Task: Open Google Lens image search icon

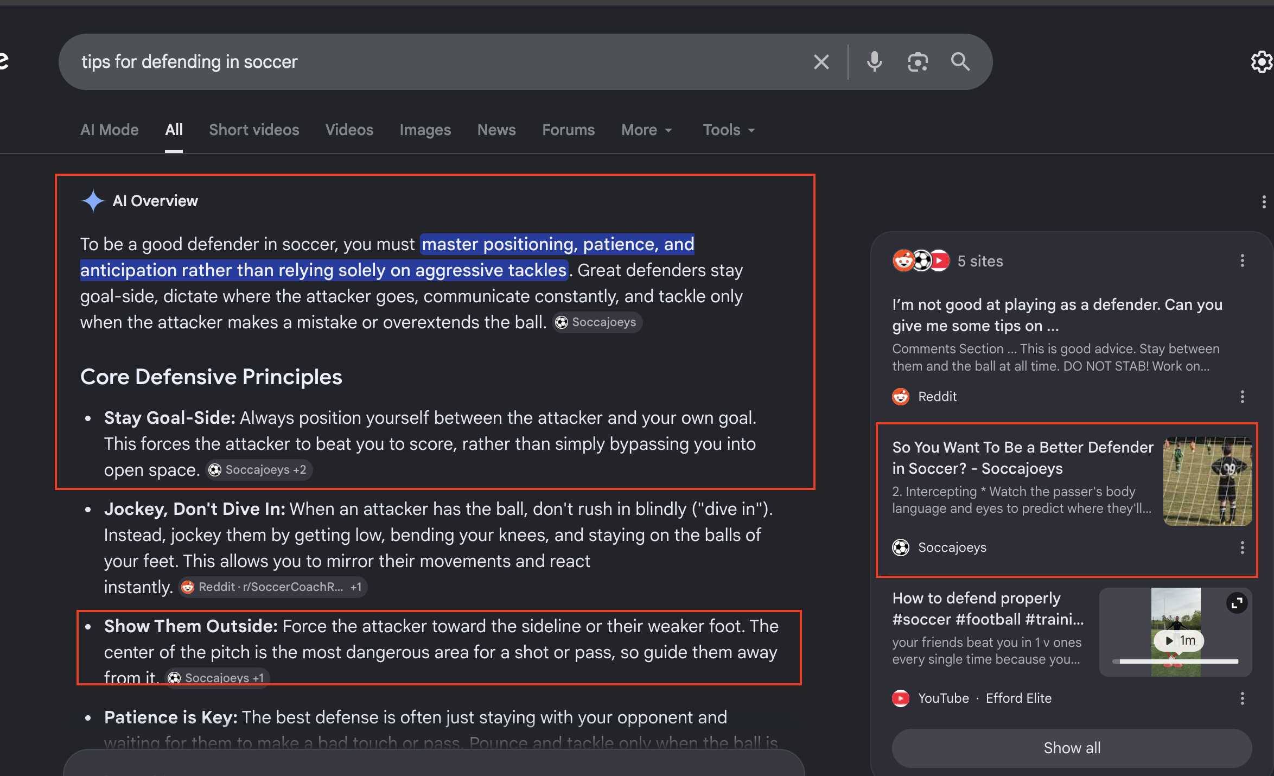Action: coord(918,62)
